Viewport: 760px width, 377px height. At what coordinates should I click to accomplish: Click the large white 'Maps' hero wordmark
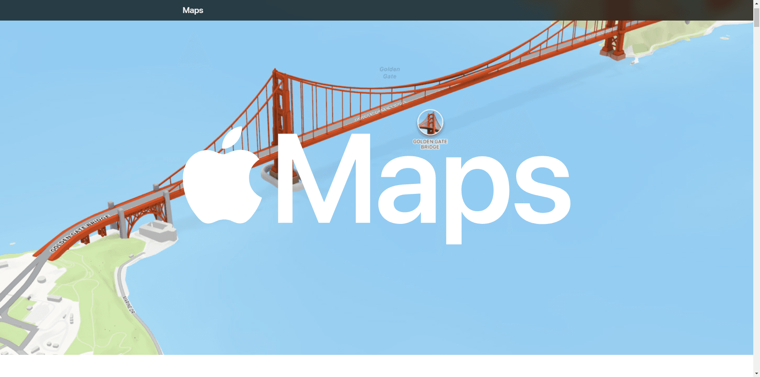tap(424, 188)
